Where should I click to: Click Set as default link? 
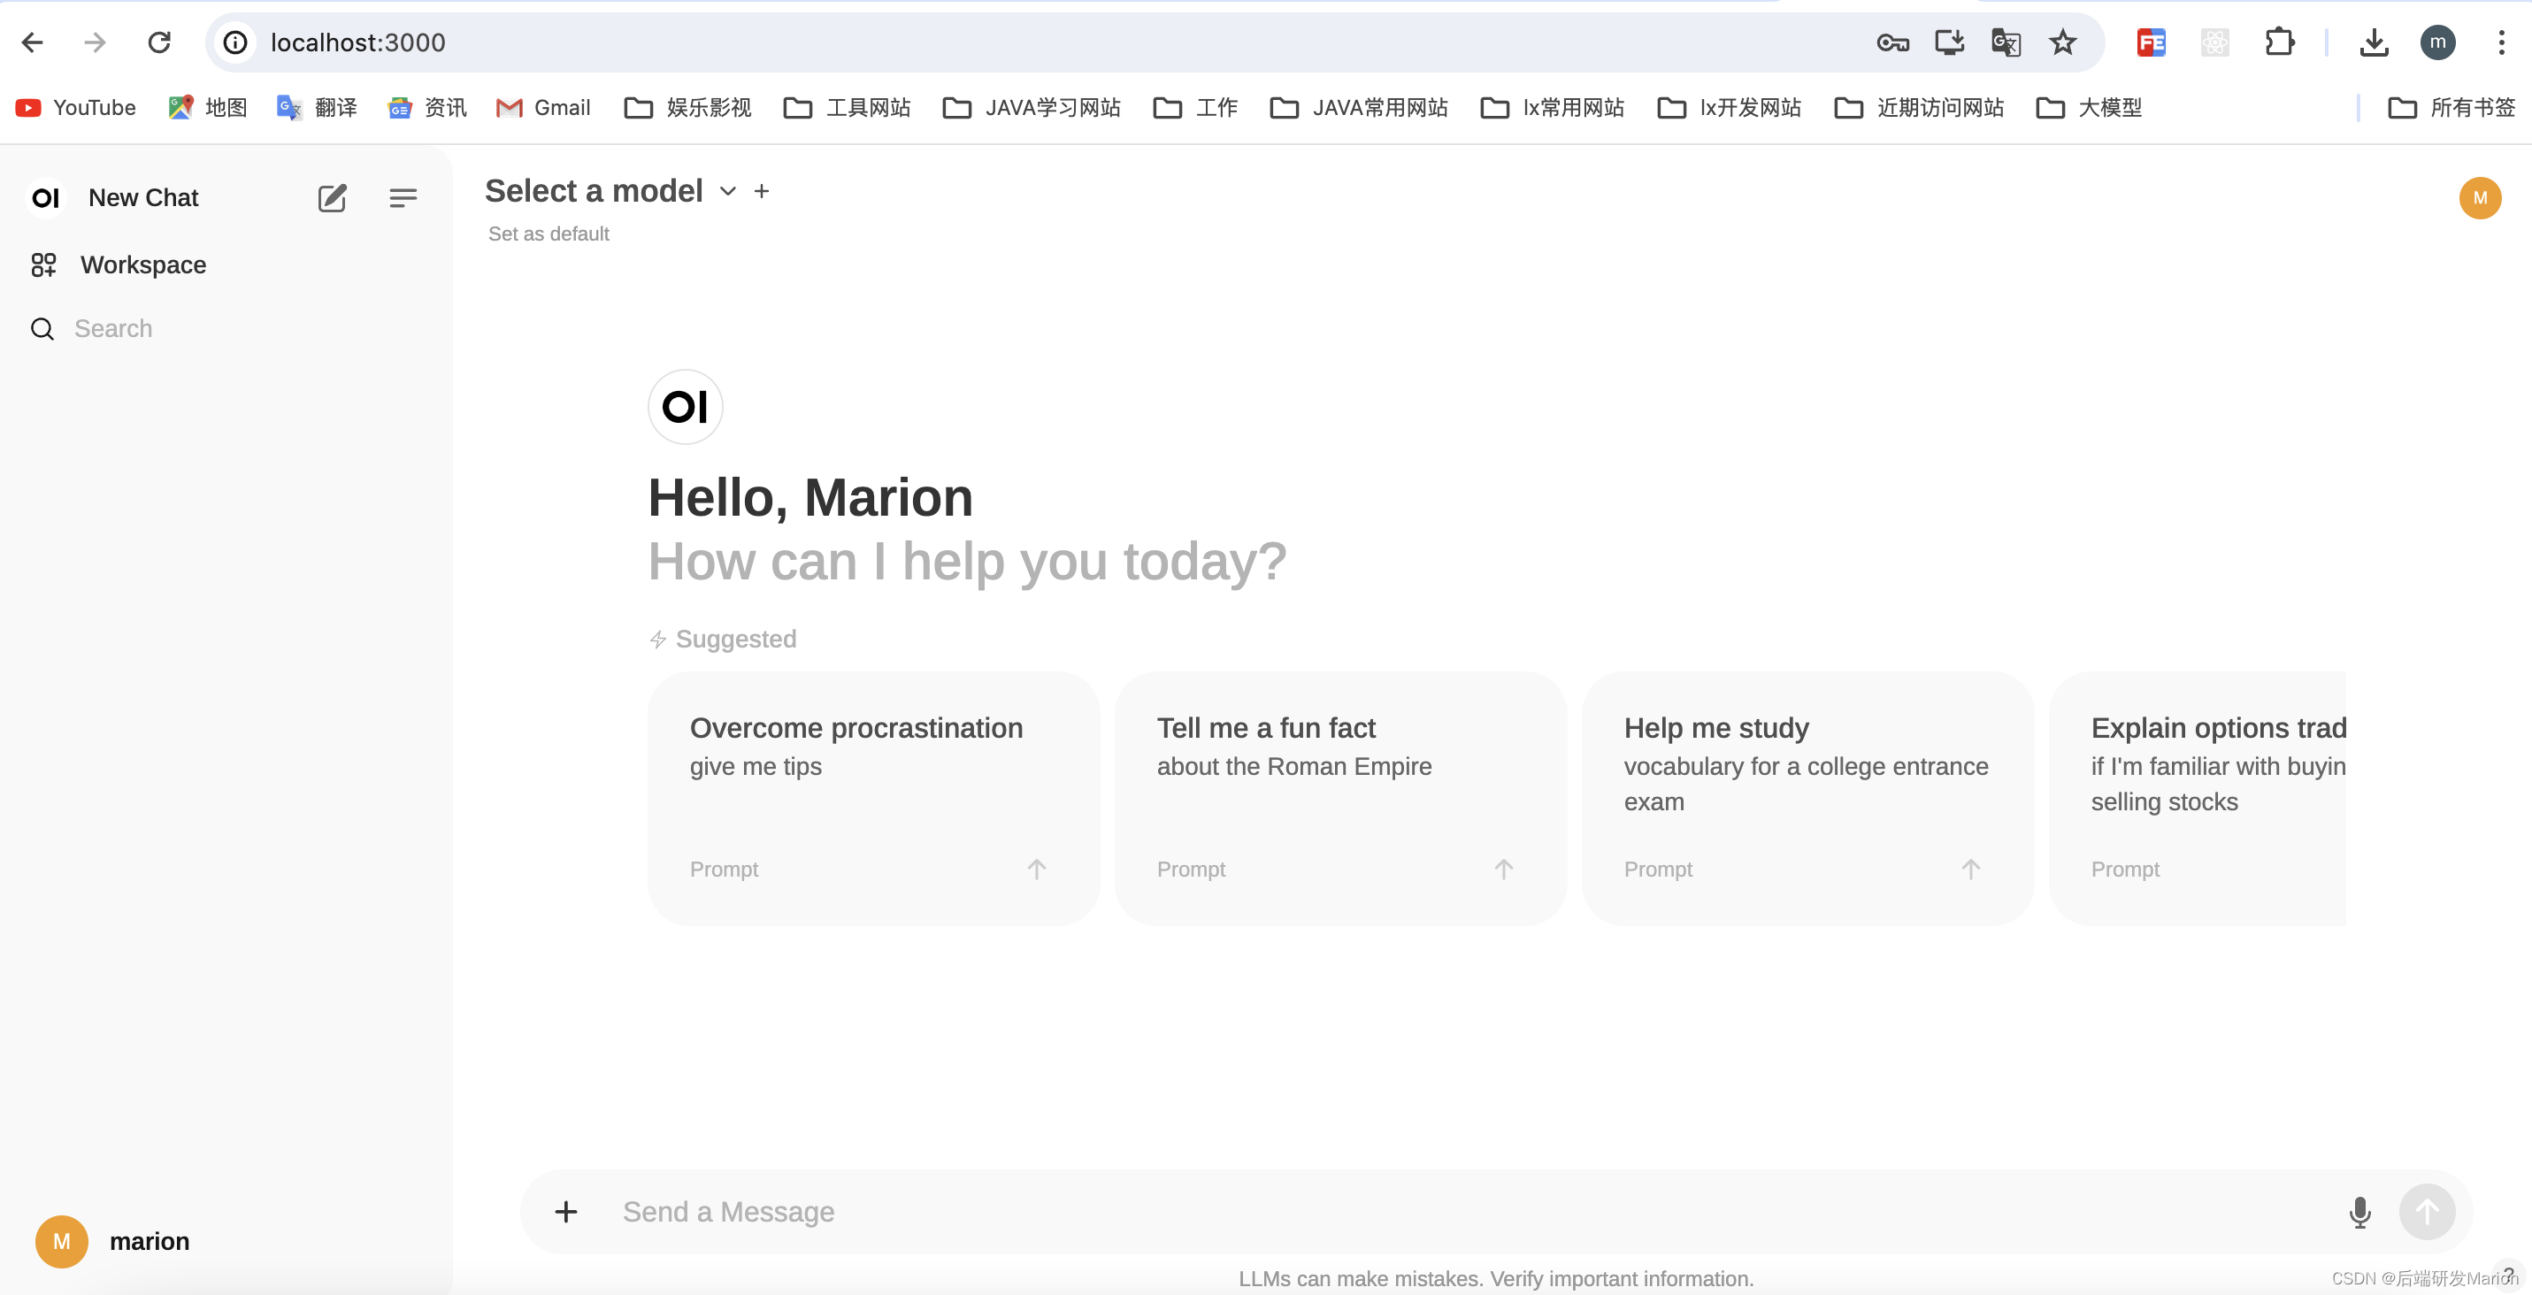[x=549, y=234]
